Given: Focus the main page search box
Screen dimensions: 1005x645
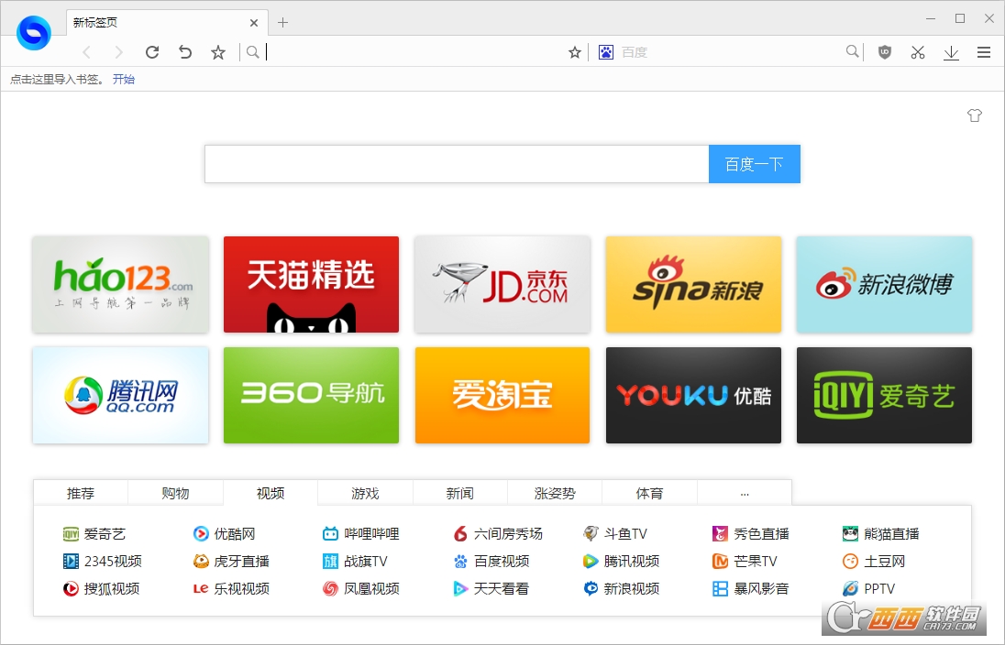Looking at the screenshot, I should [x=457, y=164].
